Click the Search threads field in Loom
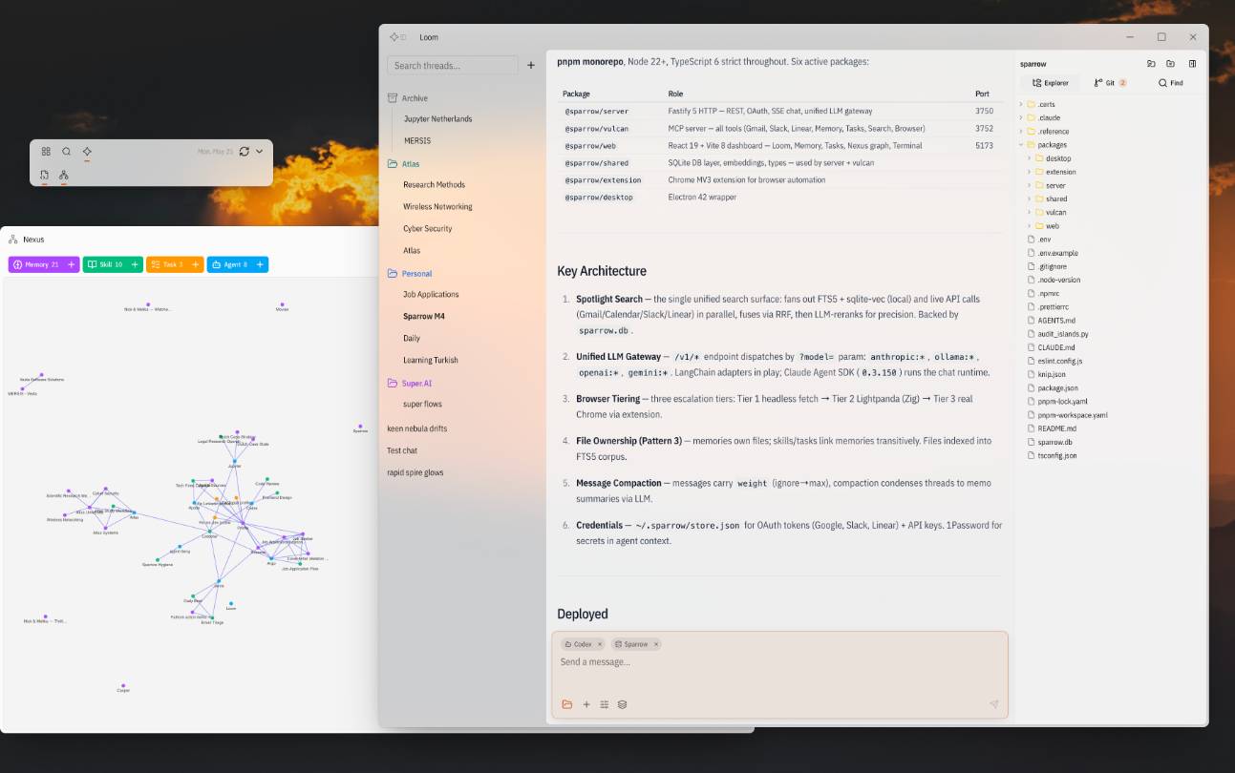 point(453,65)
